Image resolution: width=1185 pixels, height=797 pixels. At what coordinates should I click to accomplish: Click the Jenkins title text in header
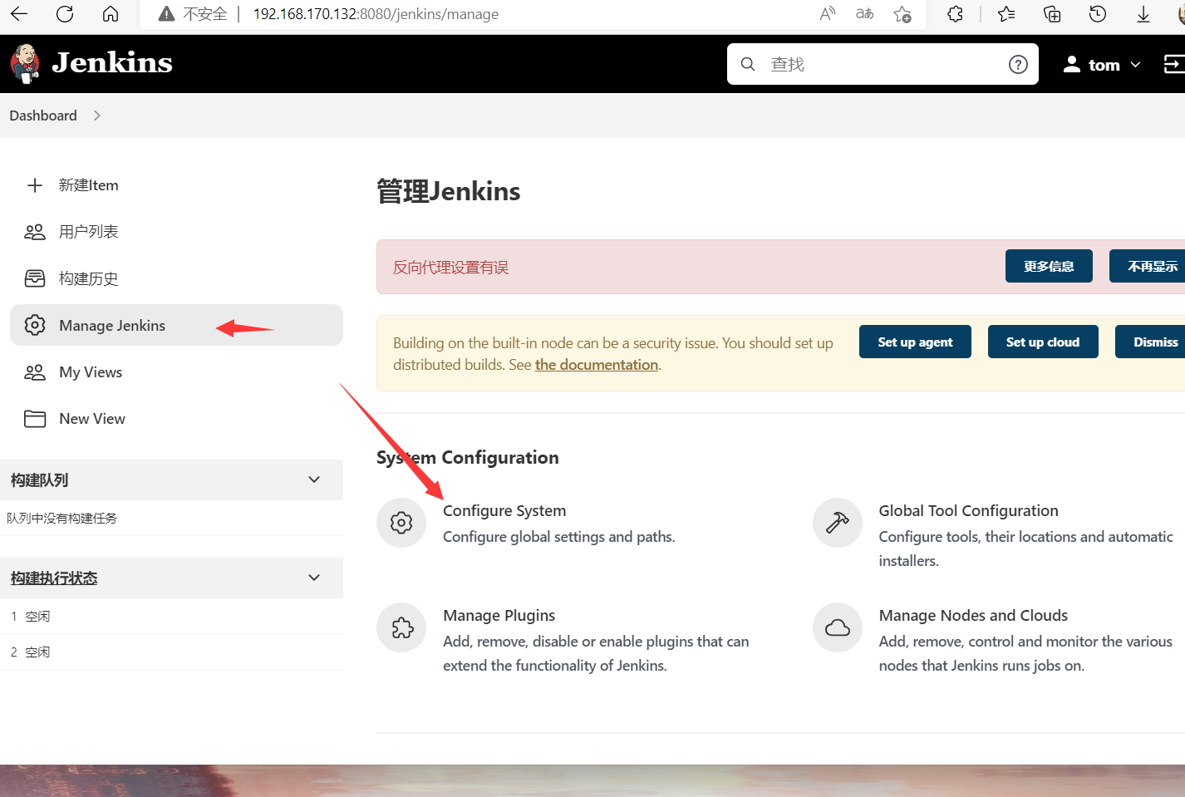pos(112,63)
